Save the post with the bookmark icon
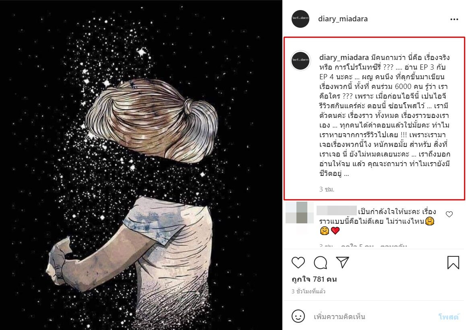The image size is (466, 330). [453, 262]
